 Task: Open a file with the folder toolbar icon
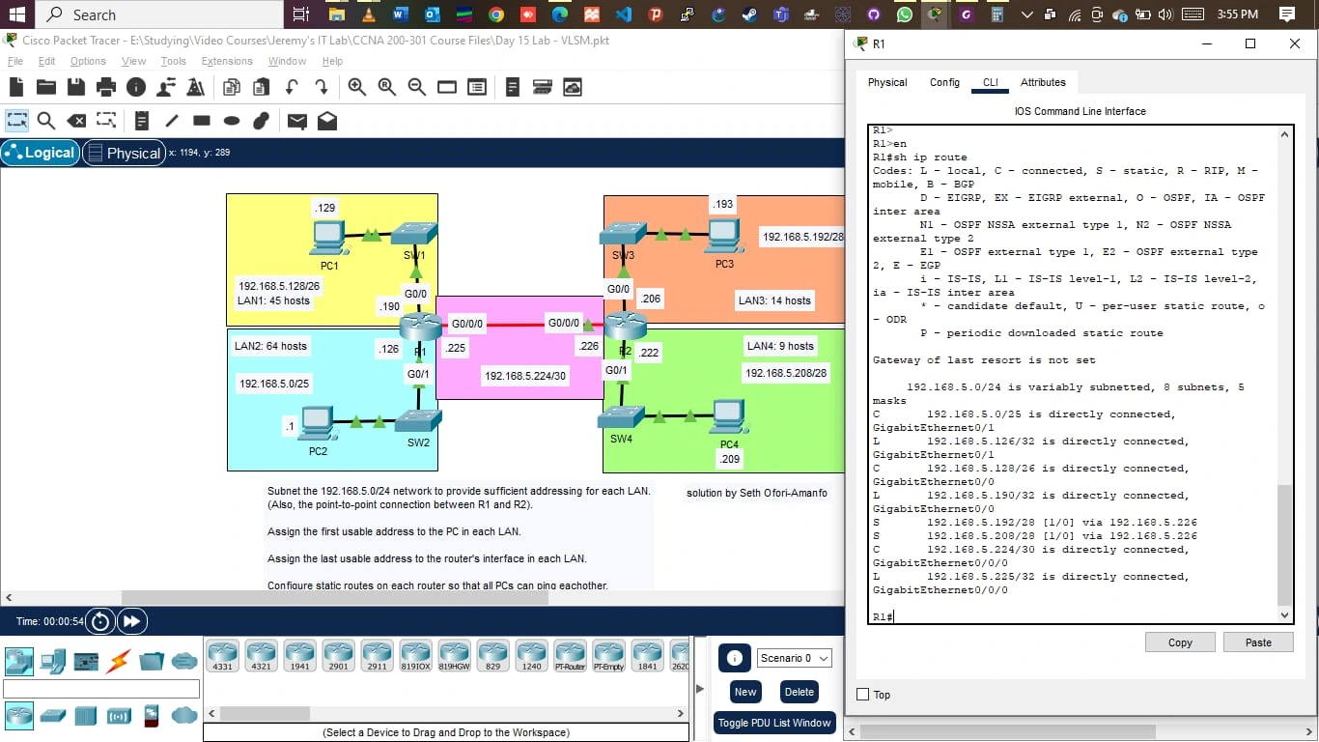click(x=45, y=87)
